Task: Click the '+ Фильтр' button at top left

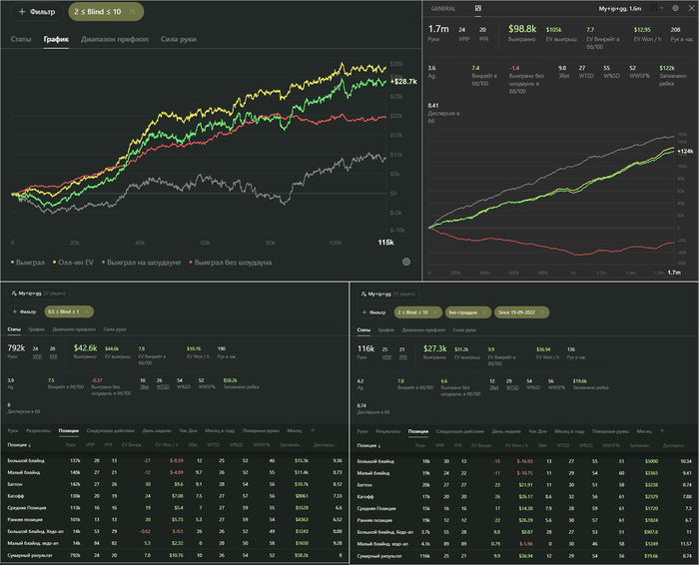Action: coord(37,12)
